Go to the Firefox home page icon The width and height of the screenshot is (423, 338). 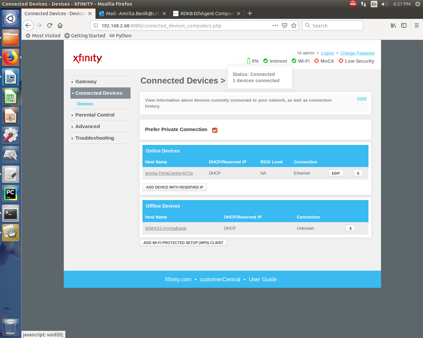pos(60,25)
